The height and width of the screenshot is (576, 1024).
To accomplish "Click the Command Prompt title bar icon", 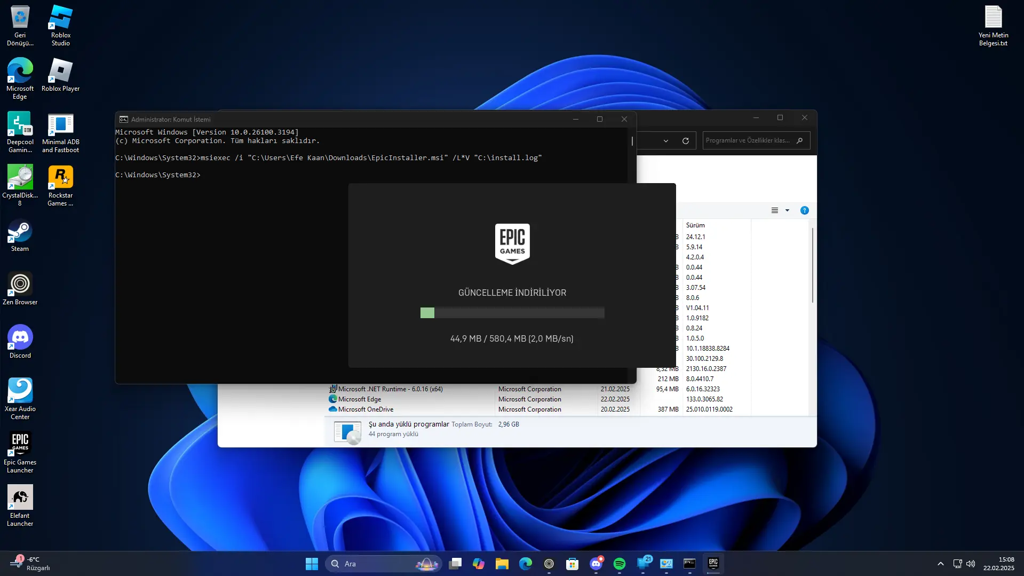I will 124,120.
